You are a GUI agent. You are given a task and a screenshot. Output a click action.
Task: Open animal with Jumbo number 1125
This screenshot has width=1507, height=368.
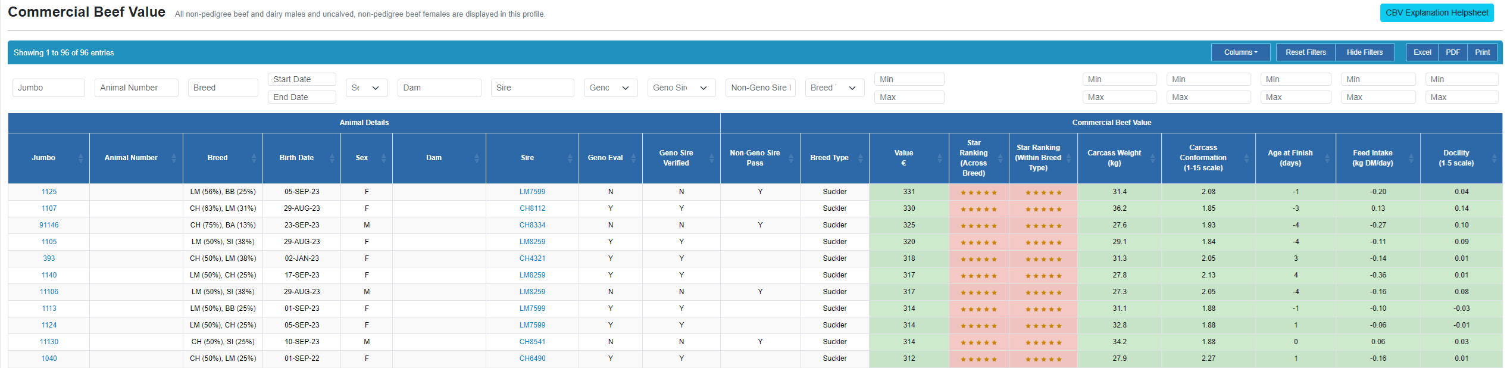pos(49,192)
